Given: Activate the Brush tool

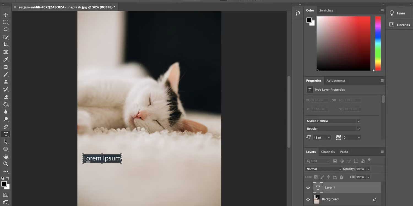Looking at the screenshot, I should click(6, 74).
